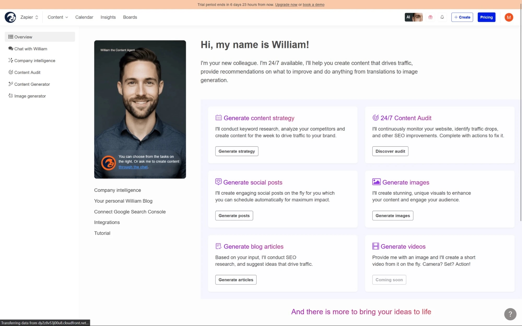Collapse the Overview sidebar entry
Viewport: 522px width, 326px height.
[x=23, y=37]
